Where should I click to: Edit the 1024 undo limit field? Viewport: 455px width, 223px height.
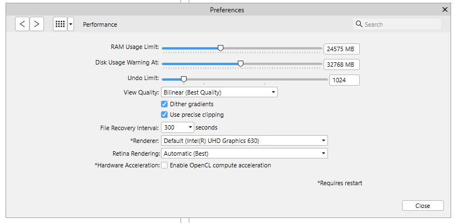pyautogui.click(x=344, y=80)
